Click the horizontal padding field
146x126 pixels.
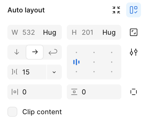[35, 92]
